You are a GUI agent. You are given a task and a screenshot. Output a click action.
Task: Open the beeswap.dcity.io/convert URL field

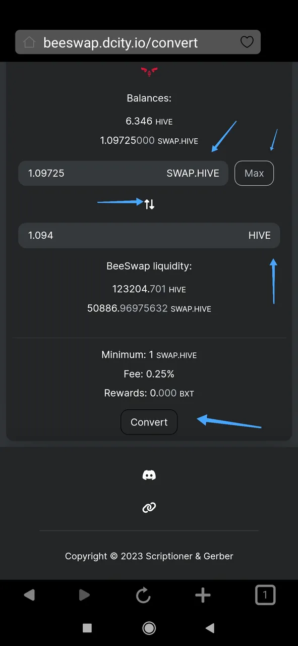click(138, 42)
